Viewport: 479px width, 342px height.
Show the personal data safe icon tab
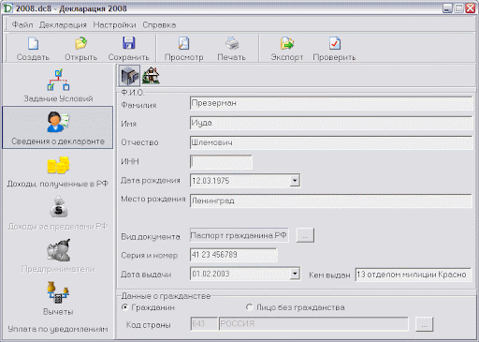click(x=129, y=76)
